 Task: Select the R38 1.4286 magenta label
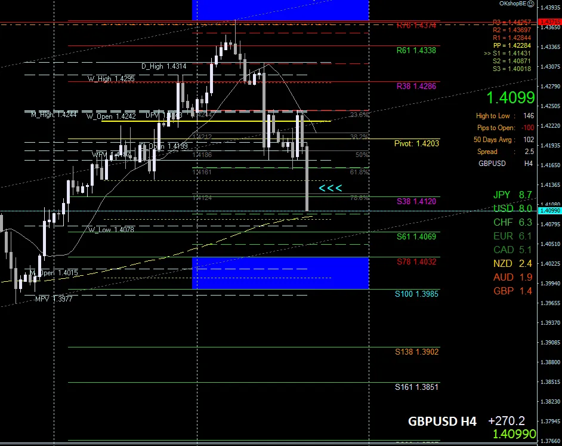coord(416,86)
